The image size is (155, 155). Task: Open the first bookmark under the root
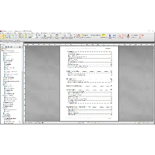12,53
